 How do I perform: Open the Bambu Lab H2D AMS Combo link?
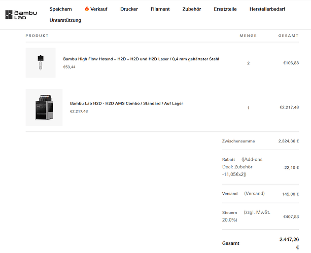pyautogui.click(x=126, y=103)
